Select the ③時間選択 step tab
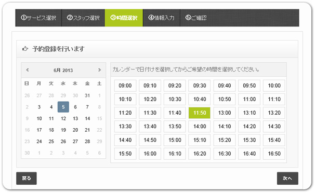This screenshot has height=193, width=315. pyautogui.click(x=124, y=18)
